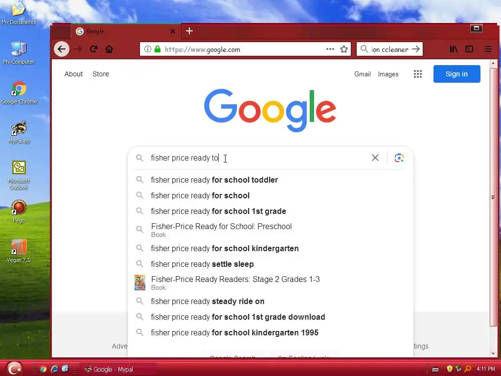Reload the page with the refresh icon

[x=93, y=49]
